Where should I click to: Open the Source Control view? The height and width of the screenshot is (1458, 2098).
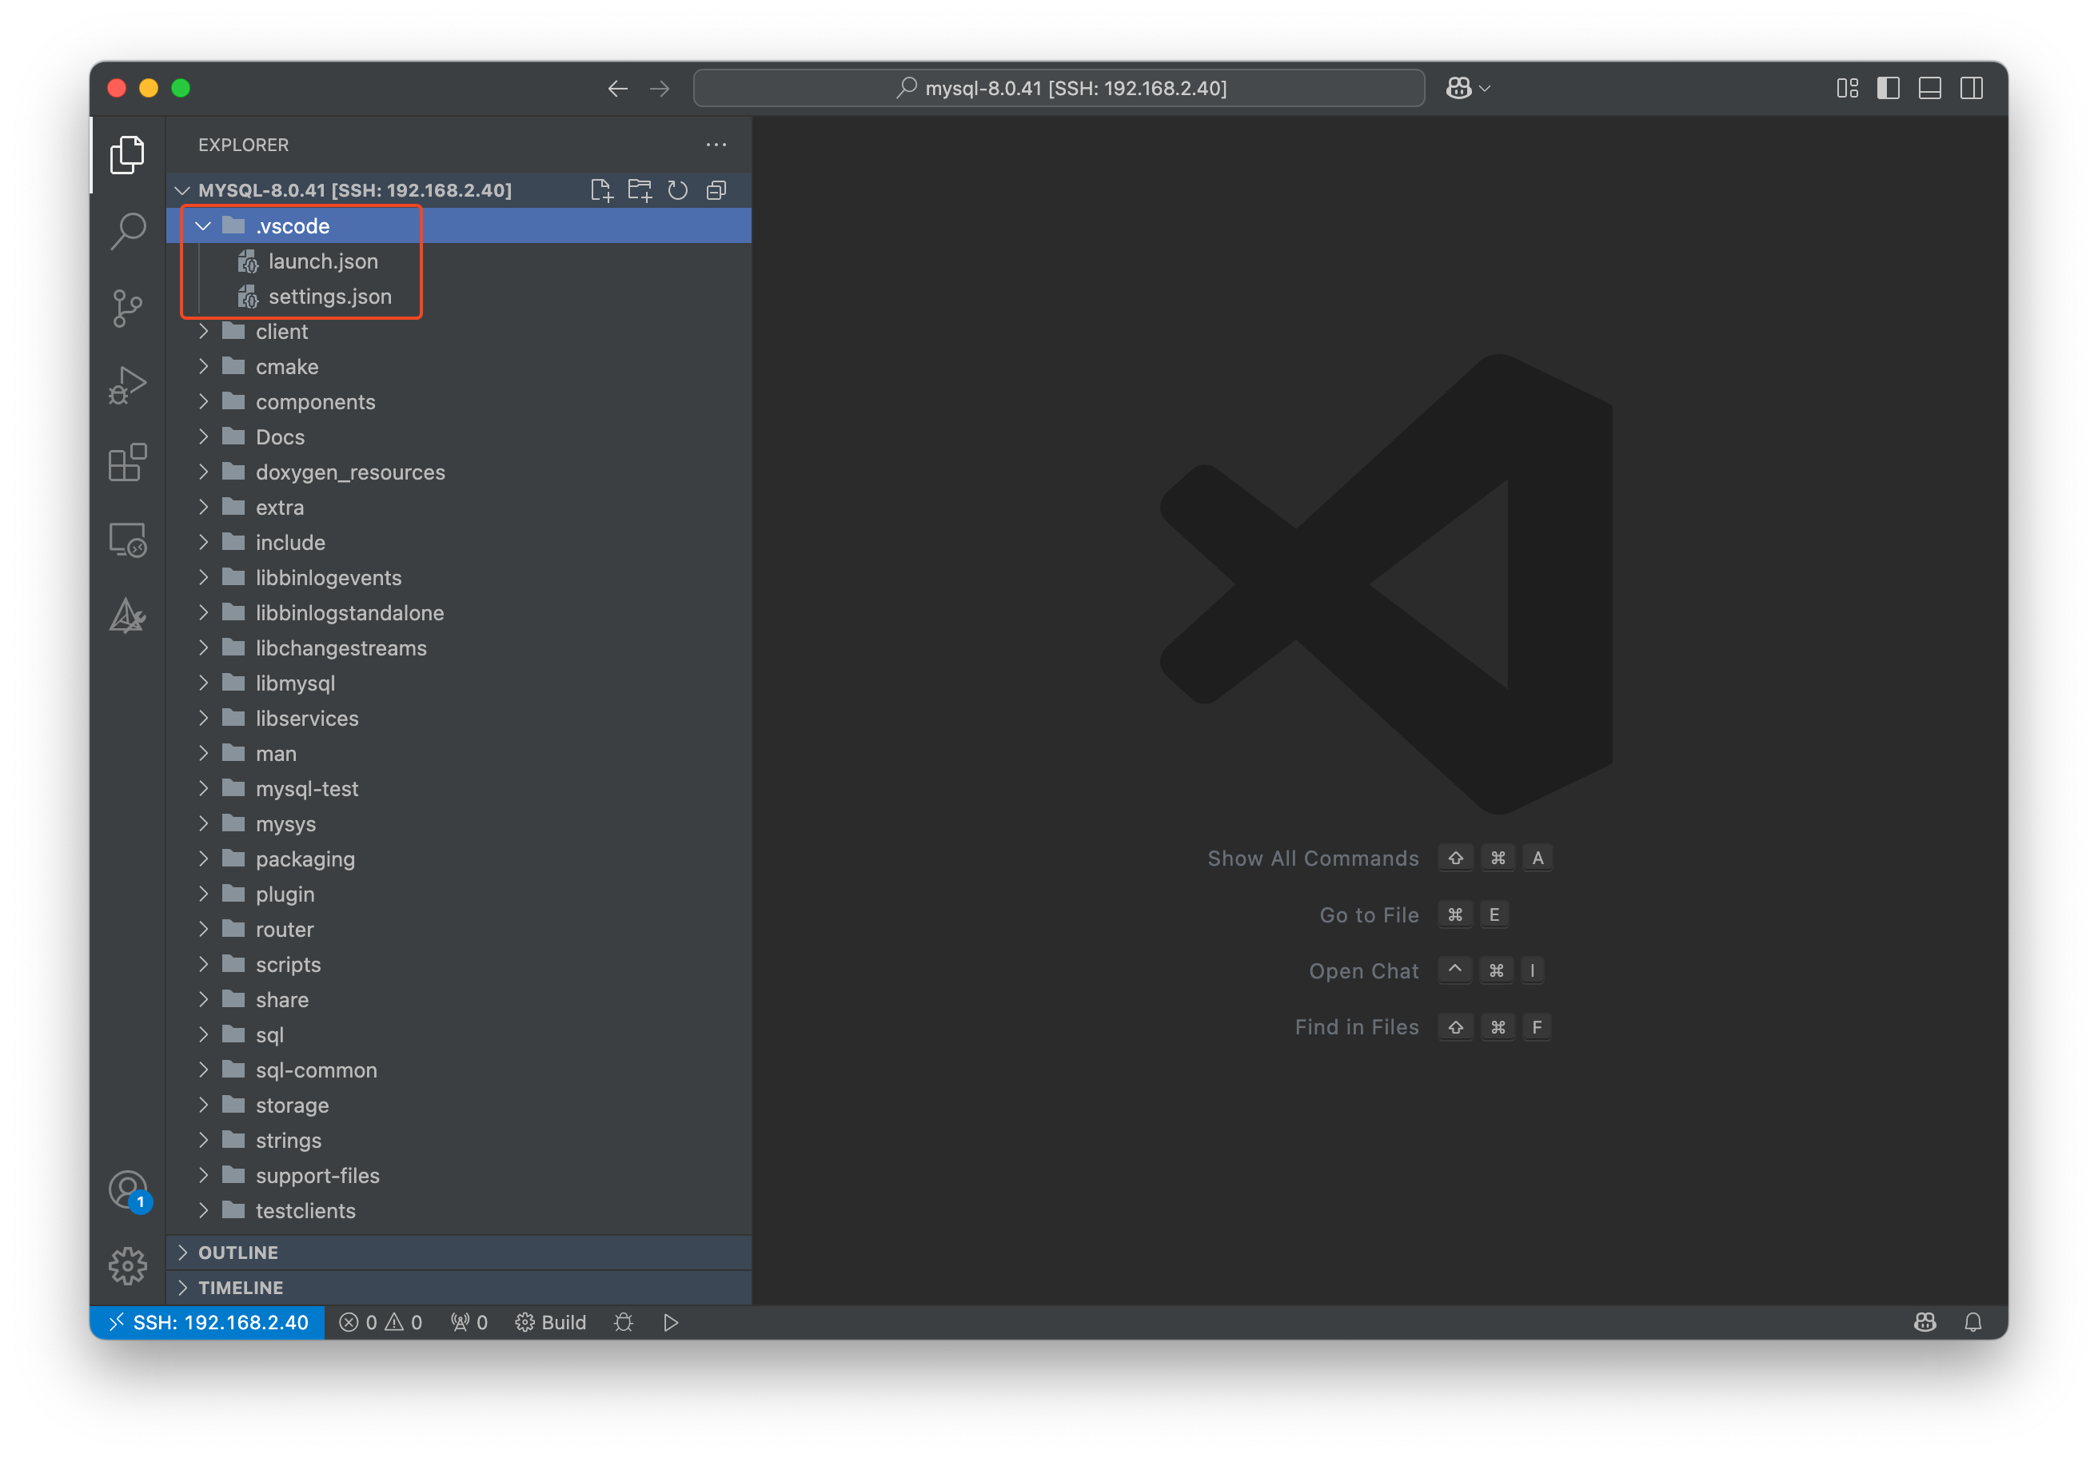127,308
